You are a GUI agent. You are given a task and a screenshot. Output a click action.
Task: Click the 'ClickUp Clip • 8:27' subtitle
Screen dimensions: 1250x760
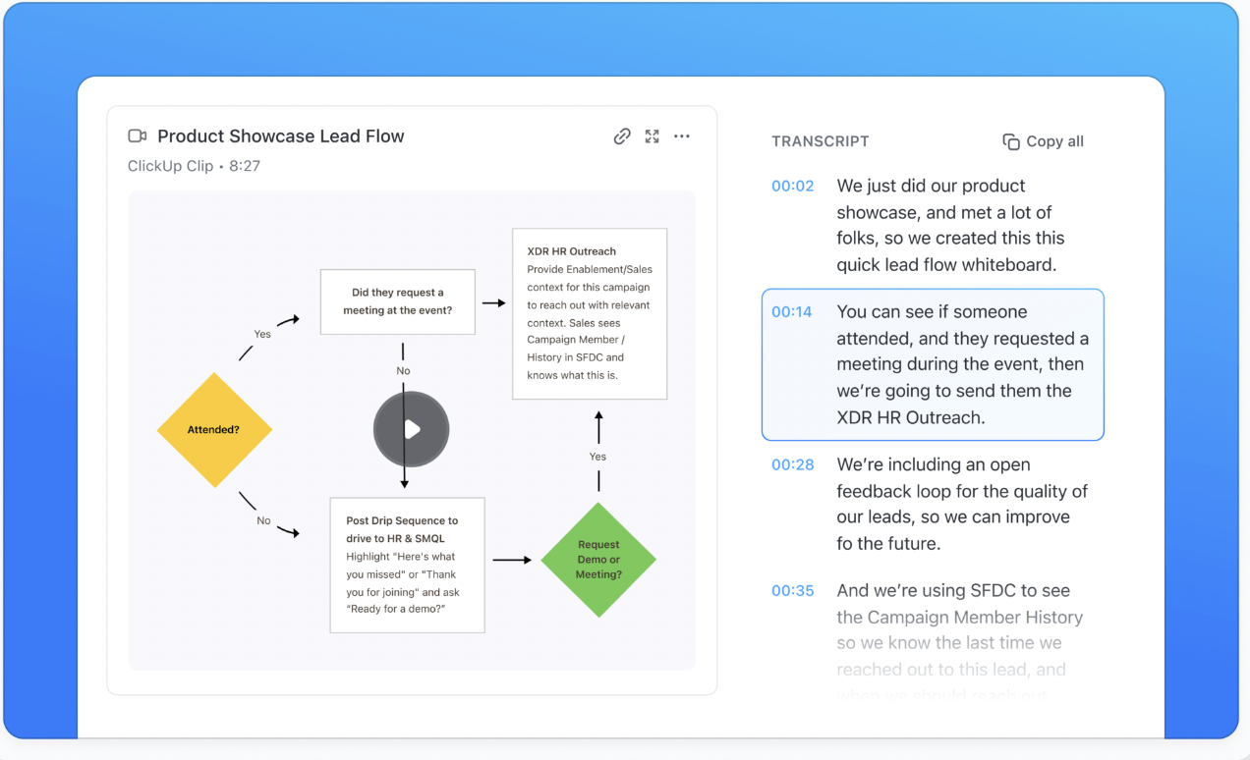(x=194, y=166)
